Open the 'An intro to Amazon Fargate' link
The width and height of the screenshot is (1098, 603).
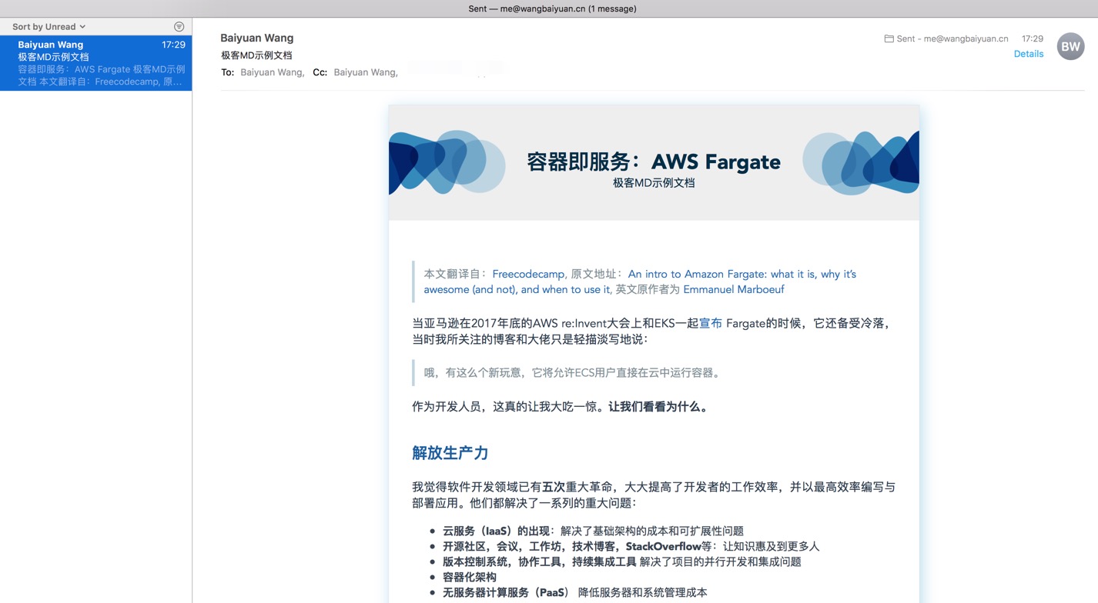click(x=640, y=282)
